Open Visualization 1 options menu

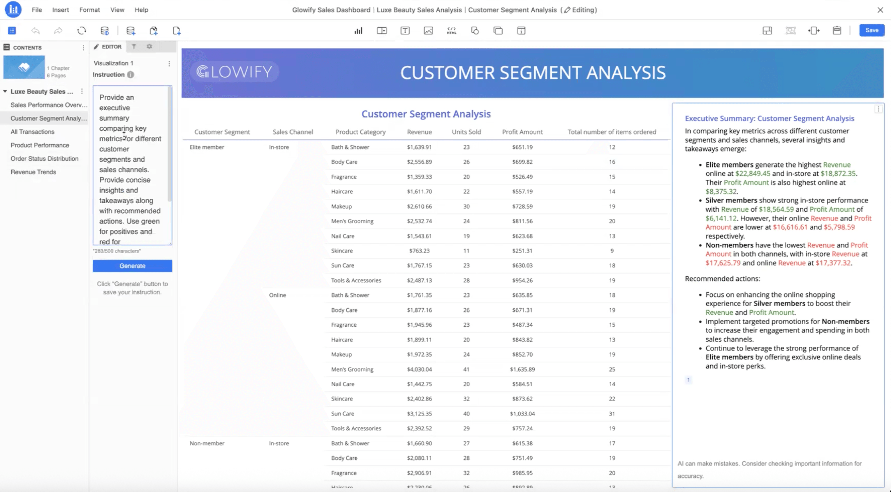tap(169, 64)
